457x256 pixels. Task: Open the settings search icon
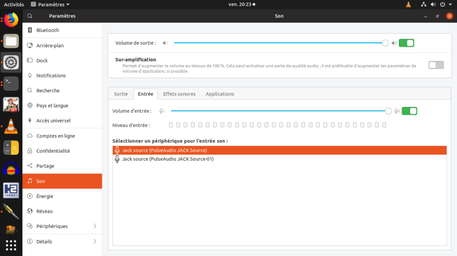(x=30, y=16)
